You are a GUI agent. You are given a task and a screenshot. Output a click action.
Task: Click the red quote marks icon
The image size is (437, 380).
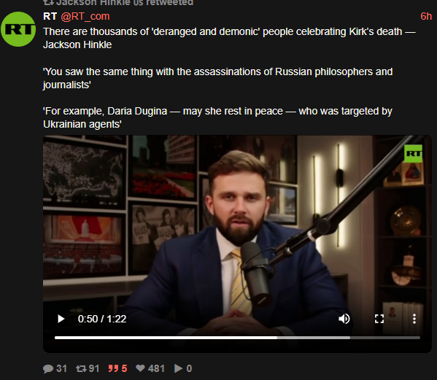(x=113, y=368)
